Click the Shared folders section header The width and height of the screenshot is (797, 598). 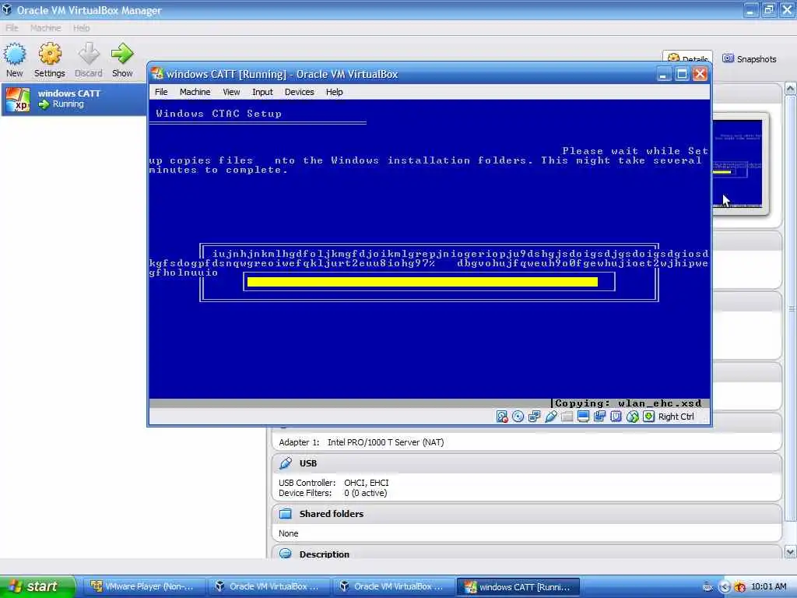point(527,514)
